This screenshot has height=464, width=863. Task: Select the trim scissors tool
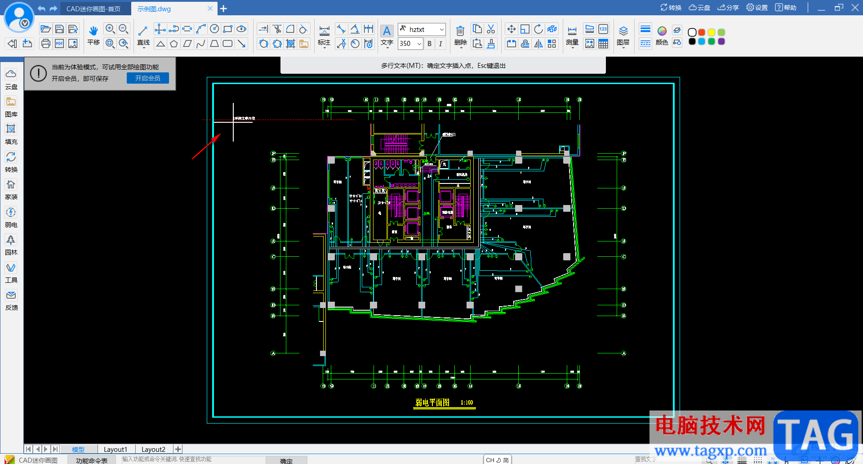click(x=277, y=29)
